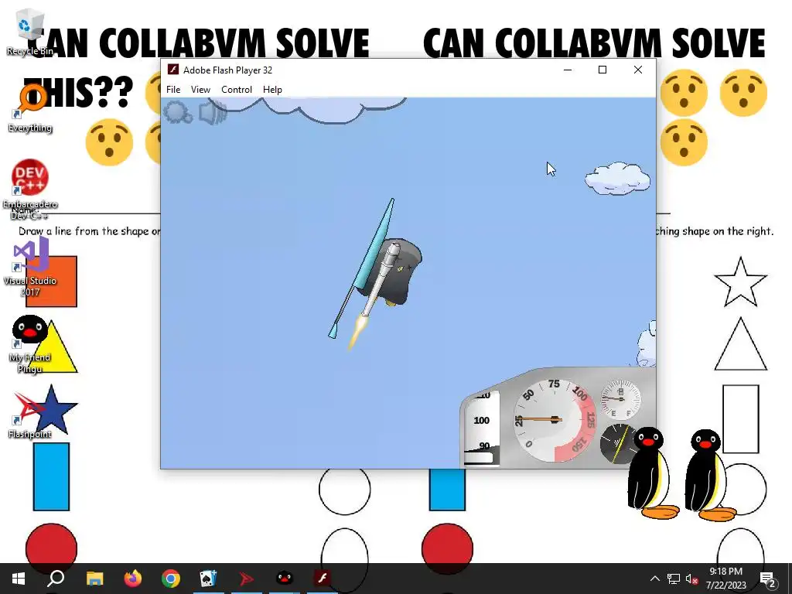Show hidden system tray icons chevron
Screen dimensions: 792x594
[x=654, y=579]
